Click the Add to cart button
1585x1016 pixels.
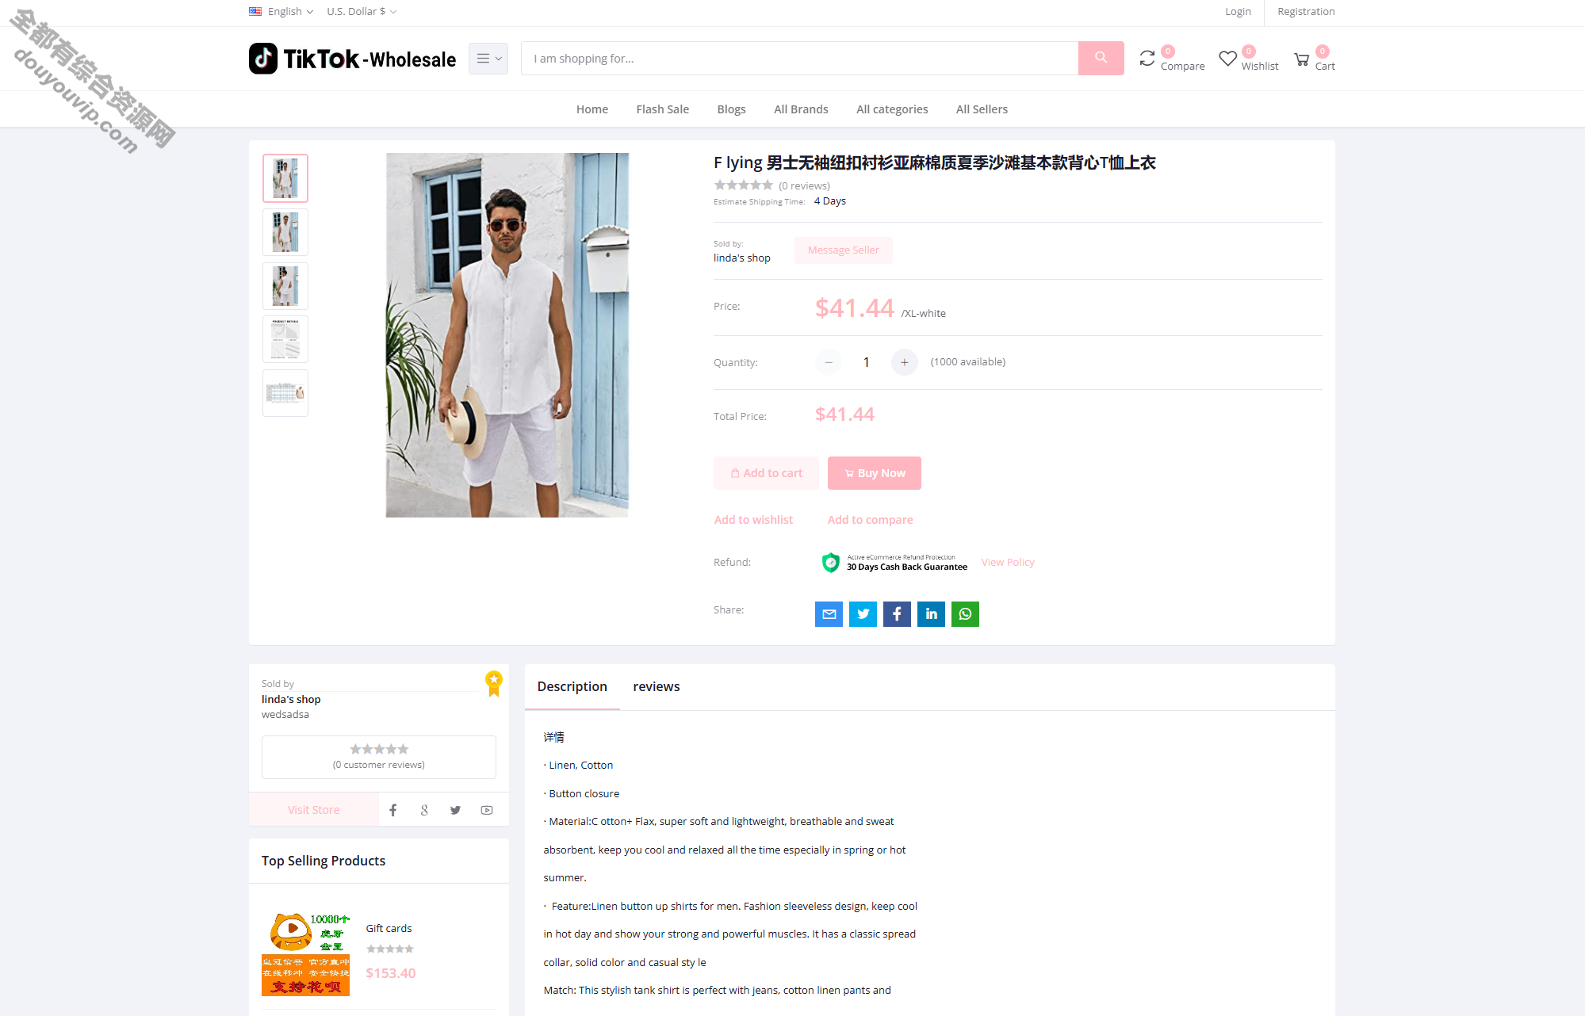[765, 472]
